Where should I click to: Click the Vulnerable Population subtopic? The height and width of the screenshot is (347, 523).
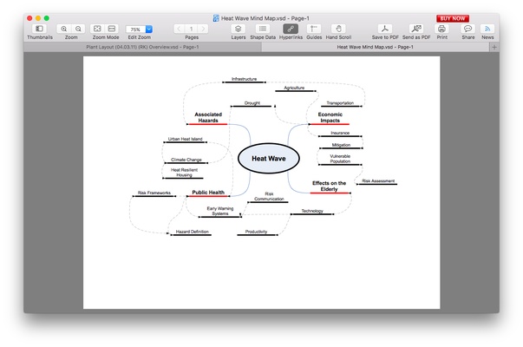(340, 159)
